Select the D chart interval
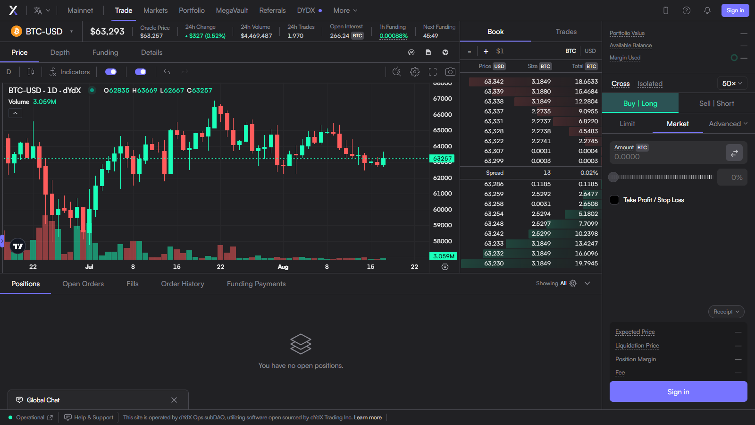 tap(8, 72)
